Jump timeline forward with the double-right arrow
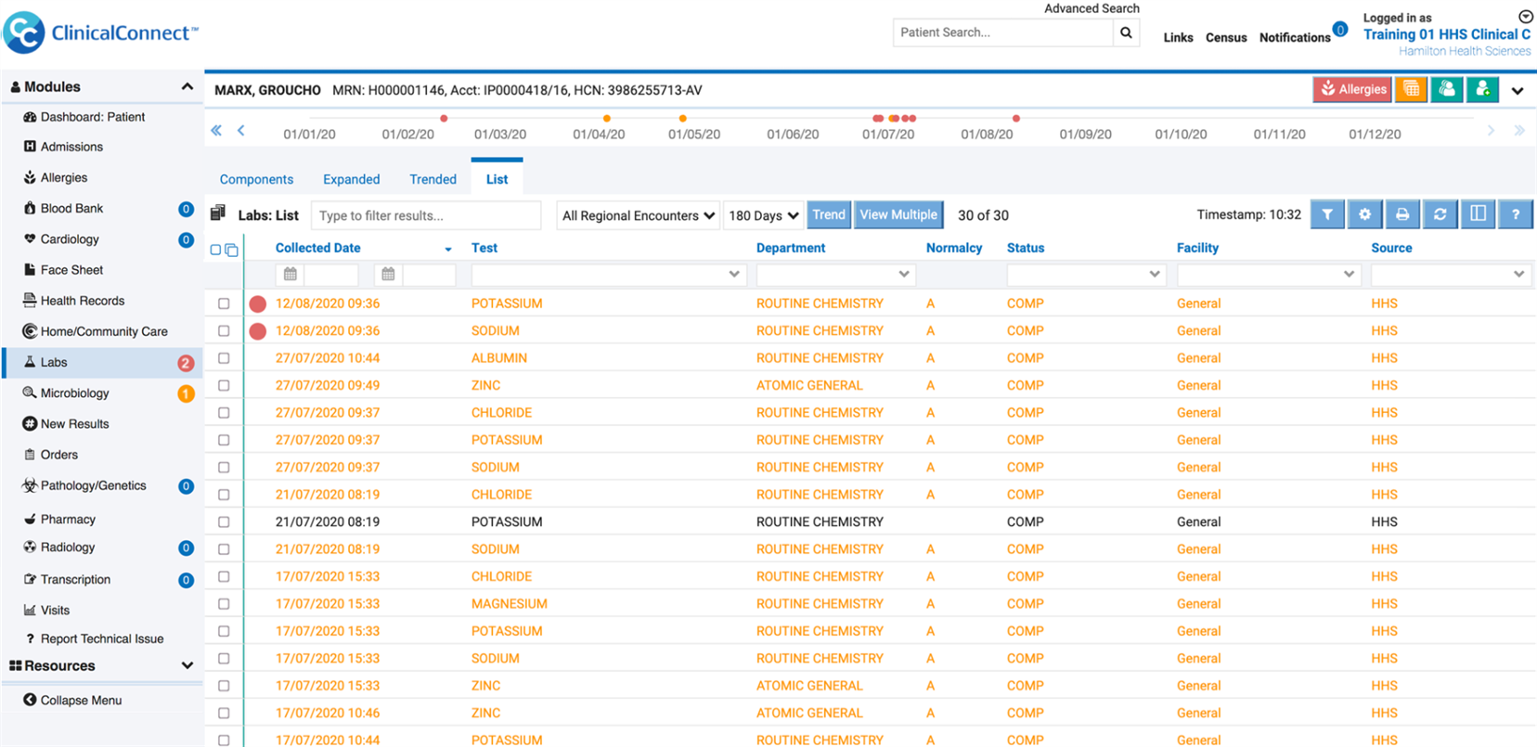Screen dimensions: 1537x747 pos(1519,131)
